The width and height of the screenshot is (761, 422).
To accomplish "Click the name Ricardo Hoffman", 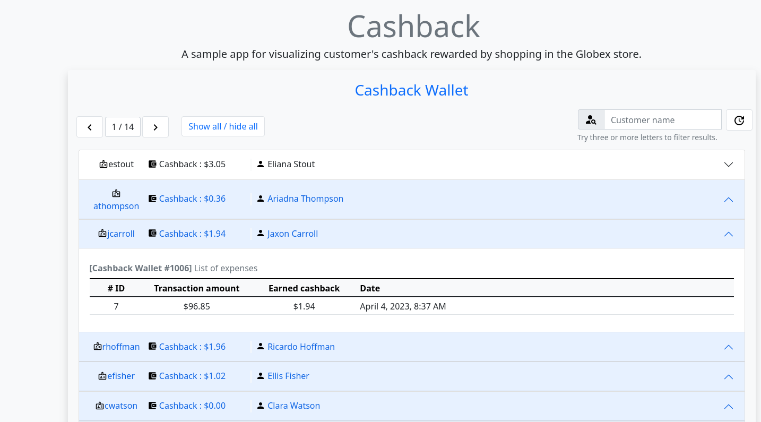I will coord(301,347).
